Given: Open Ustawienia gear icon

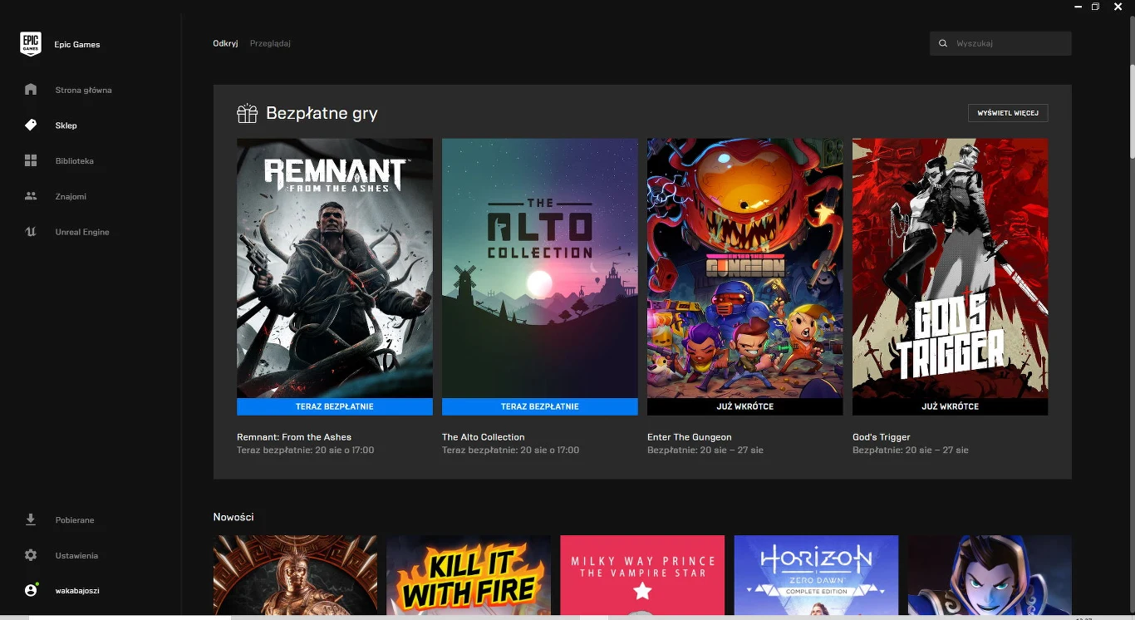Looking at the screenshot, I should point(31,555).
